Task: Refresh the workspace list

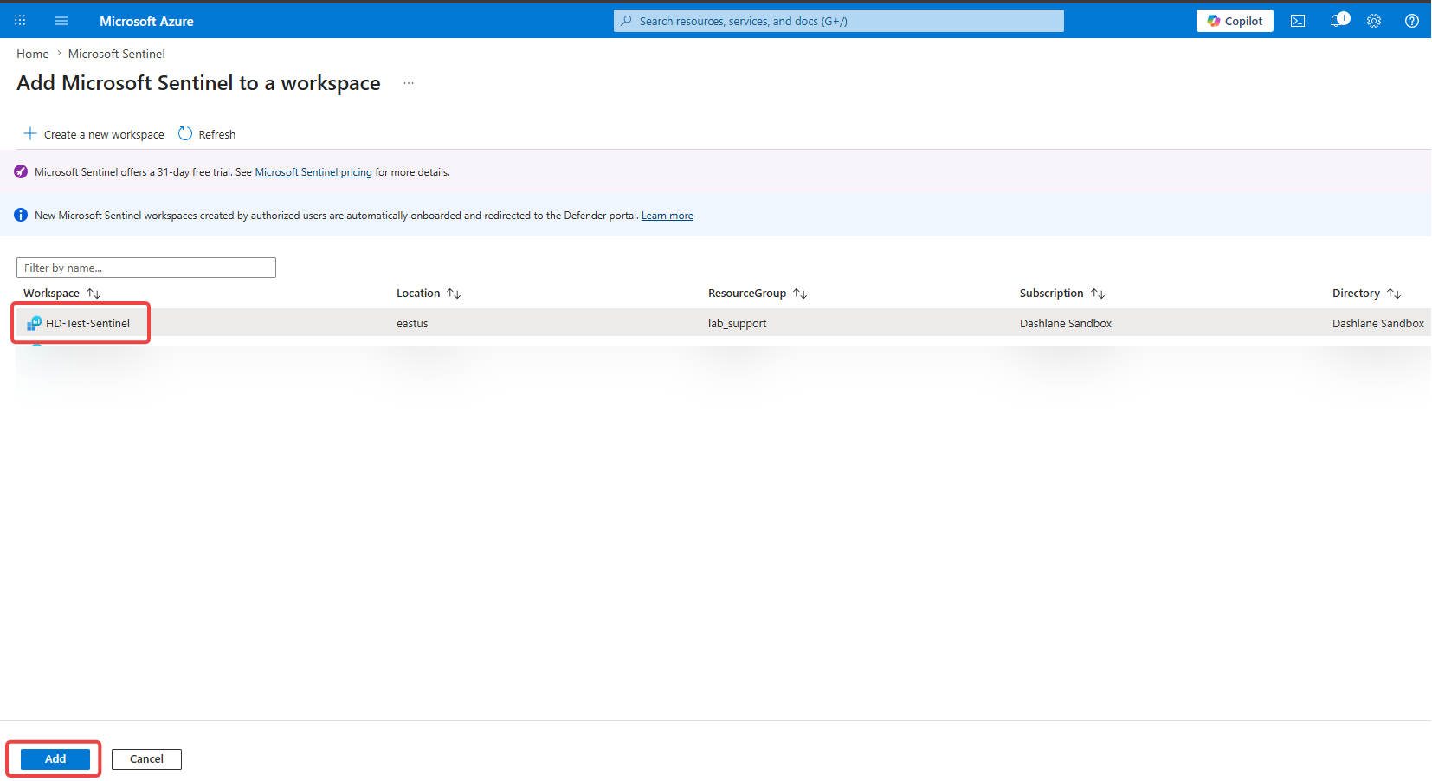Action: [x=207, y=134]
